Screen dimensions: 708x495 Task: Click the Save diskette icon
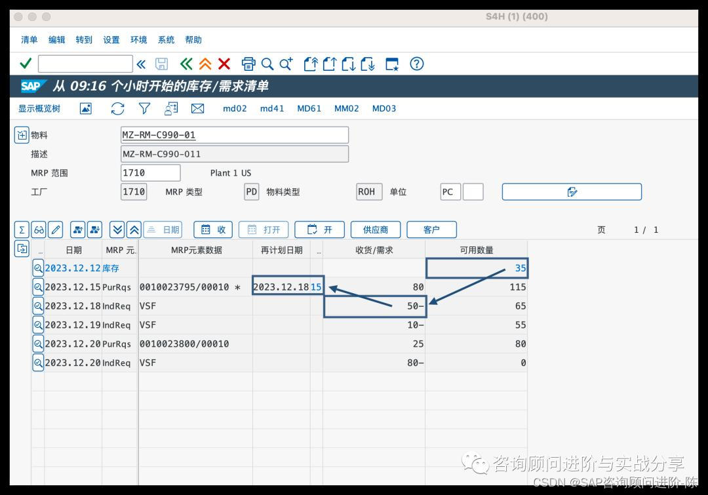point(162,64)
